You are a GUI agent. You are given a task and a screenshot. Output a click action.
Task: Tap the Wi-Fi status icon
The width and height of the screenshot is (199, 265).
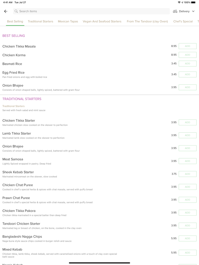(179, 2)
